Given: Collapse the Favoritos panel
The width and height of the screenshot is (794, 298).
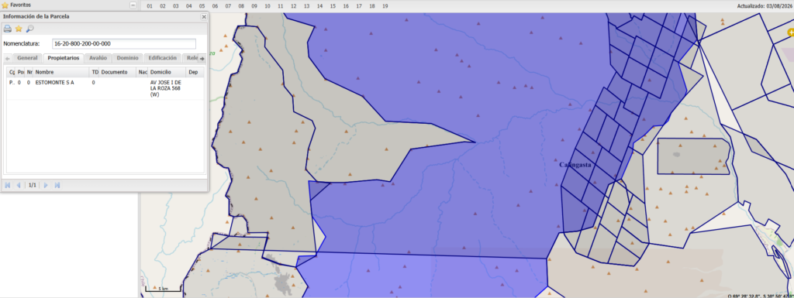Looking at the screenshot, I should tap(133, 5).
